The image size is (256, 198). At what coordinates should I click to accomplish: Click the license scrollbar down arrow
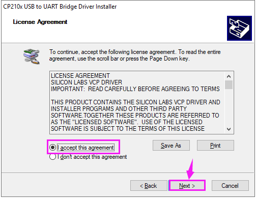coord(229,129)
